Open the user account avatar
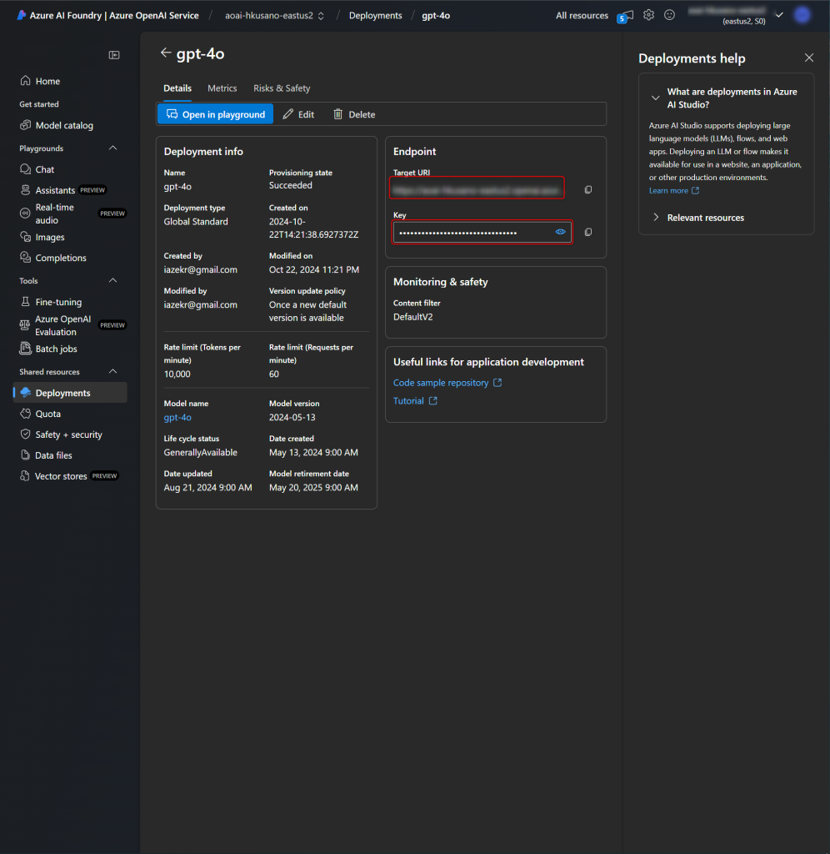The image size is (830, 854). click(802, 15)
